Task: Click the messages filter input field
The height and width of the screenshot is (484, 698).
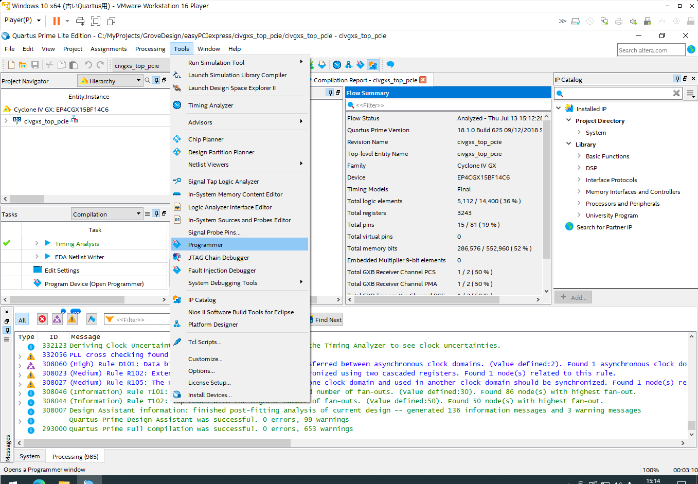Action: [x=136, y=319]
